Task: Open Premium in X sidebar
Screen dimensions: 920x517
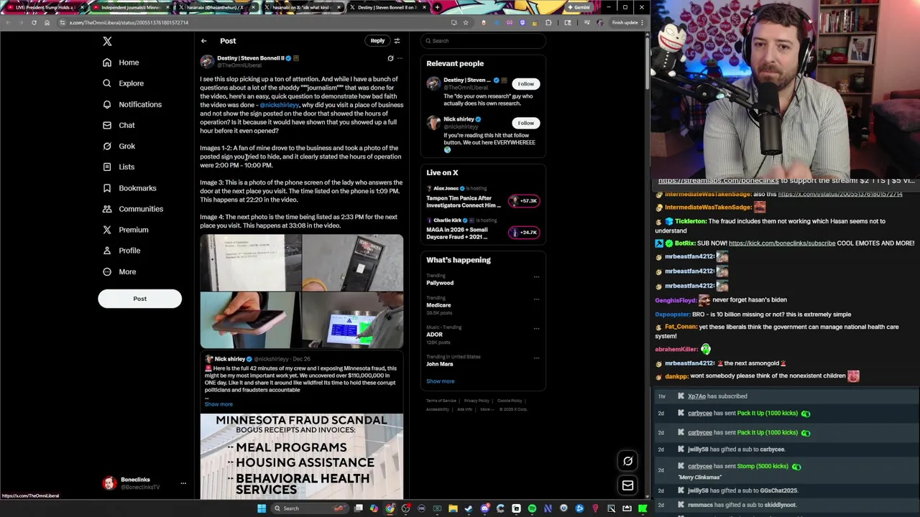Action: (x=125, y=230)
